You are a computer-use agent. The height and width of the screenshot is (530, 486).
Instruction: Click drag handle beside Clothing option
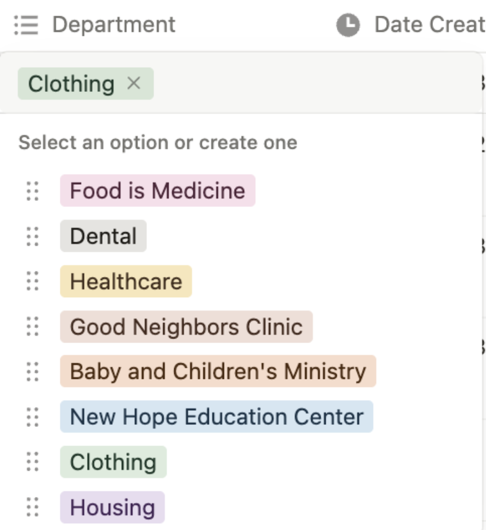pyautogui.click(x=33, y=462)
